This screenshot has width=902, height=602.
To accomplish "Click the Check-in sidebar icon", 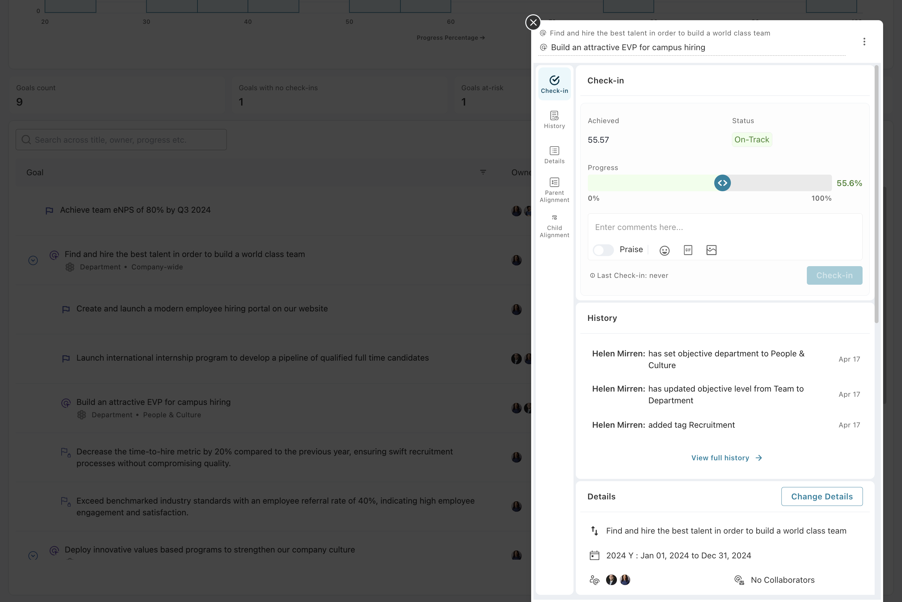I will coord(554,84).
